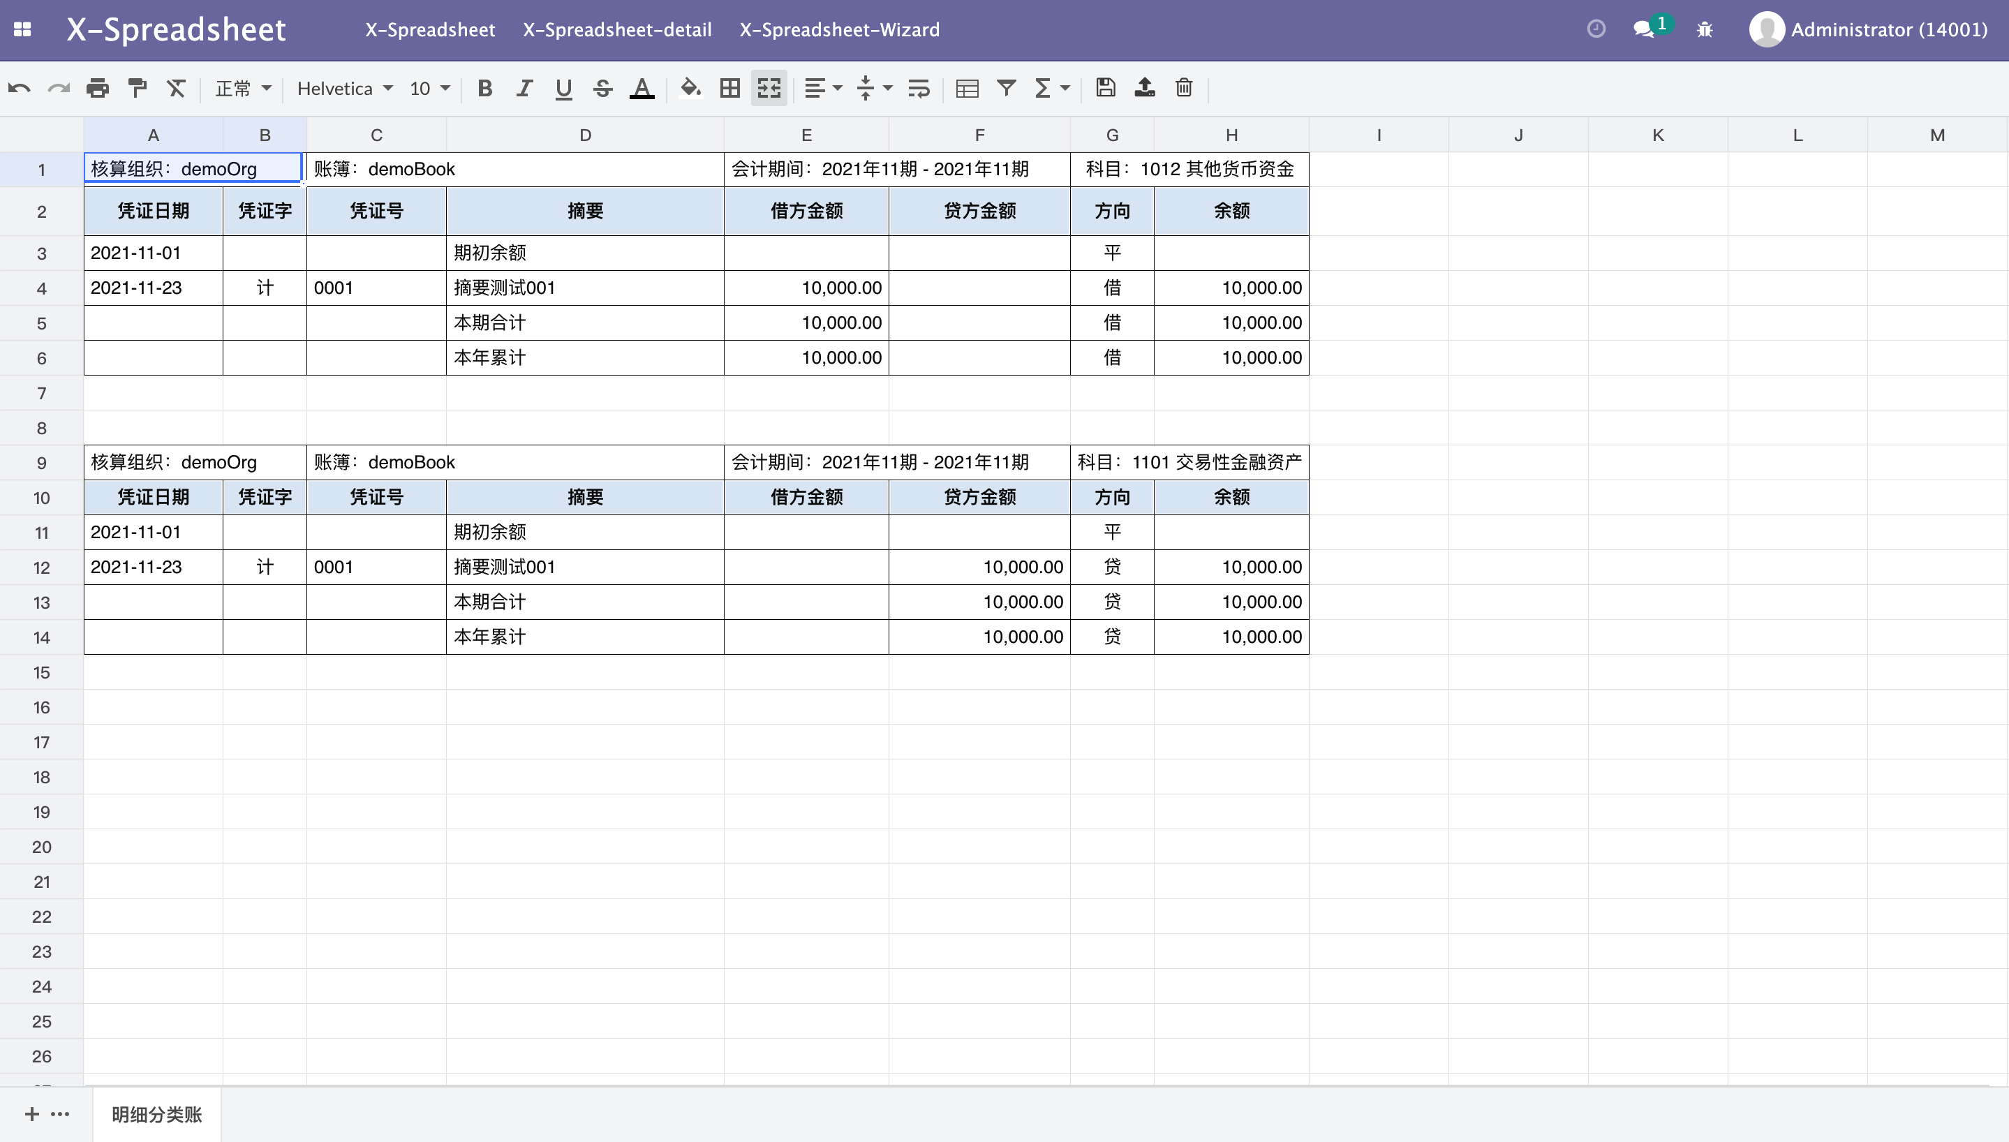Open the cell borders tool

(730, 88)
